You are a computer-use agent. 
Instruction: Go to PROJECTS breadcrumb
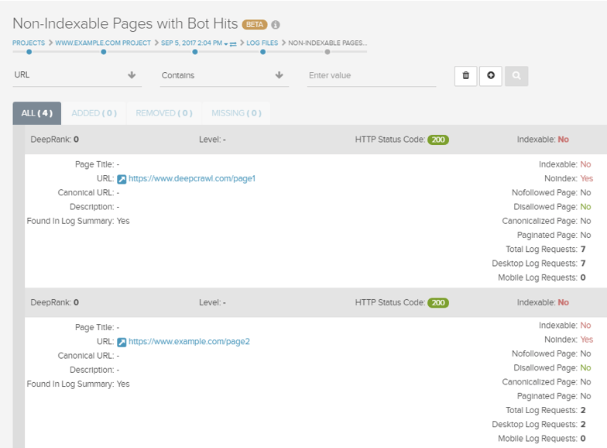[28, 43]
